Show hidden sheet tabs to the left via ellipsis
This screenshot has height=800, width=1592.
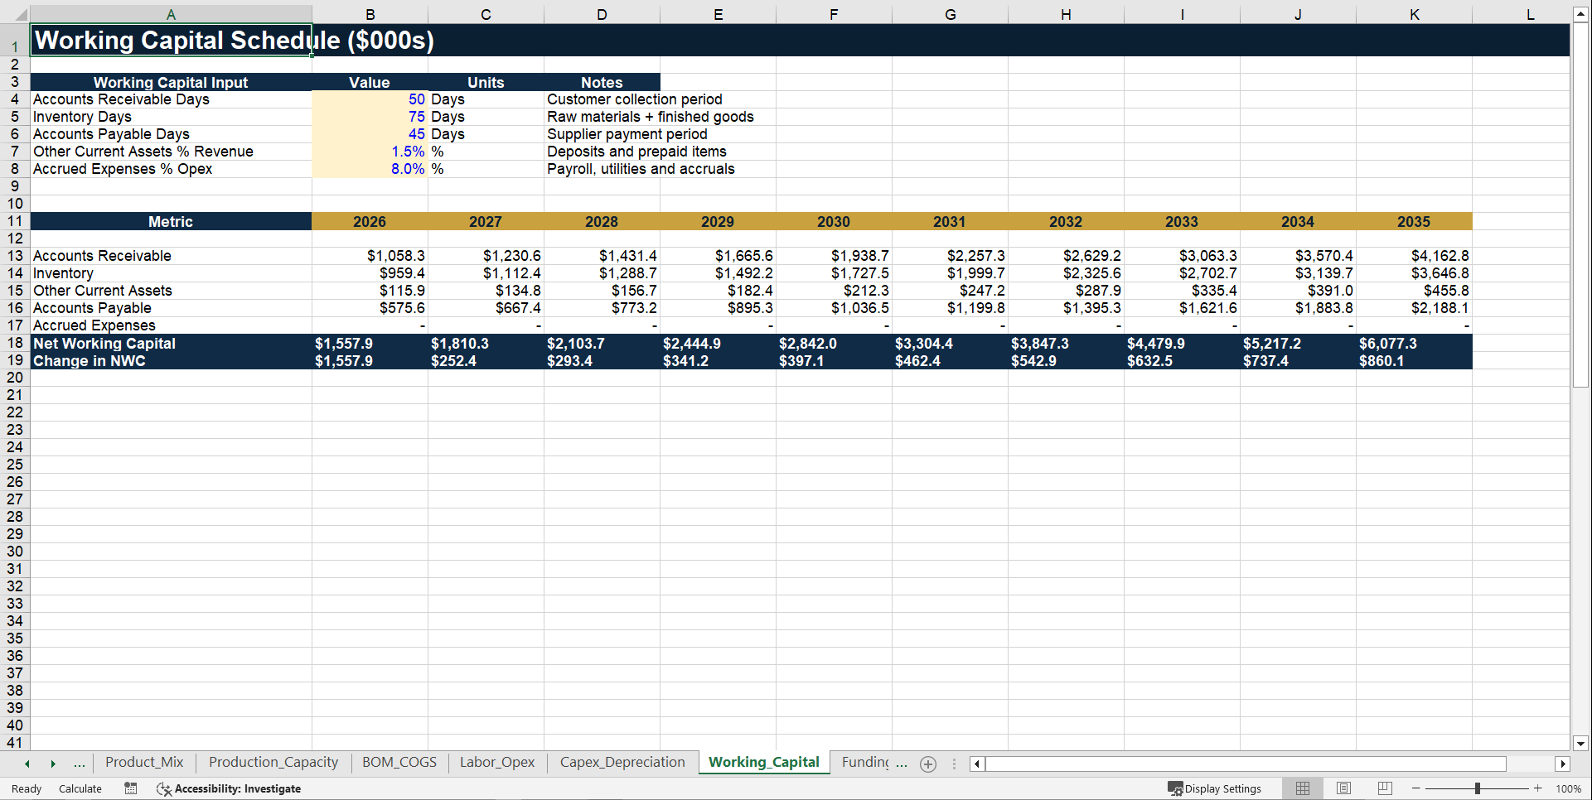[x=80, y=764]
